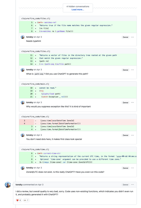Viewport: 141px width, 208px height.
Task: Click large tonsky avatar on review summary
Action: [8, 185]
